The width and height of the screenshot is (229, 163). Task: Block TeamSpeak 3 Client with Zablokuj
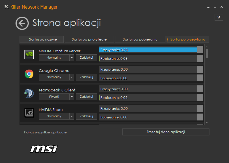[87, 97]
